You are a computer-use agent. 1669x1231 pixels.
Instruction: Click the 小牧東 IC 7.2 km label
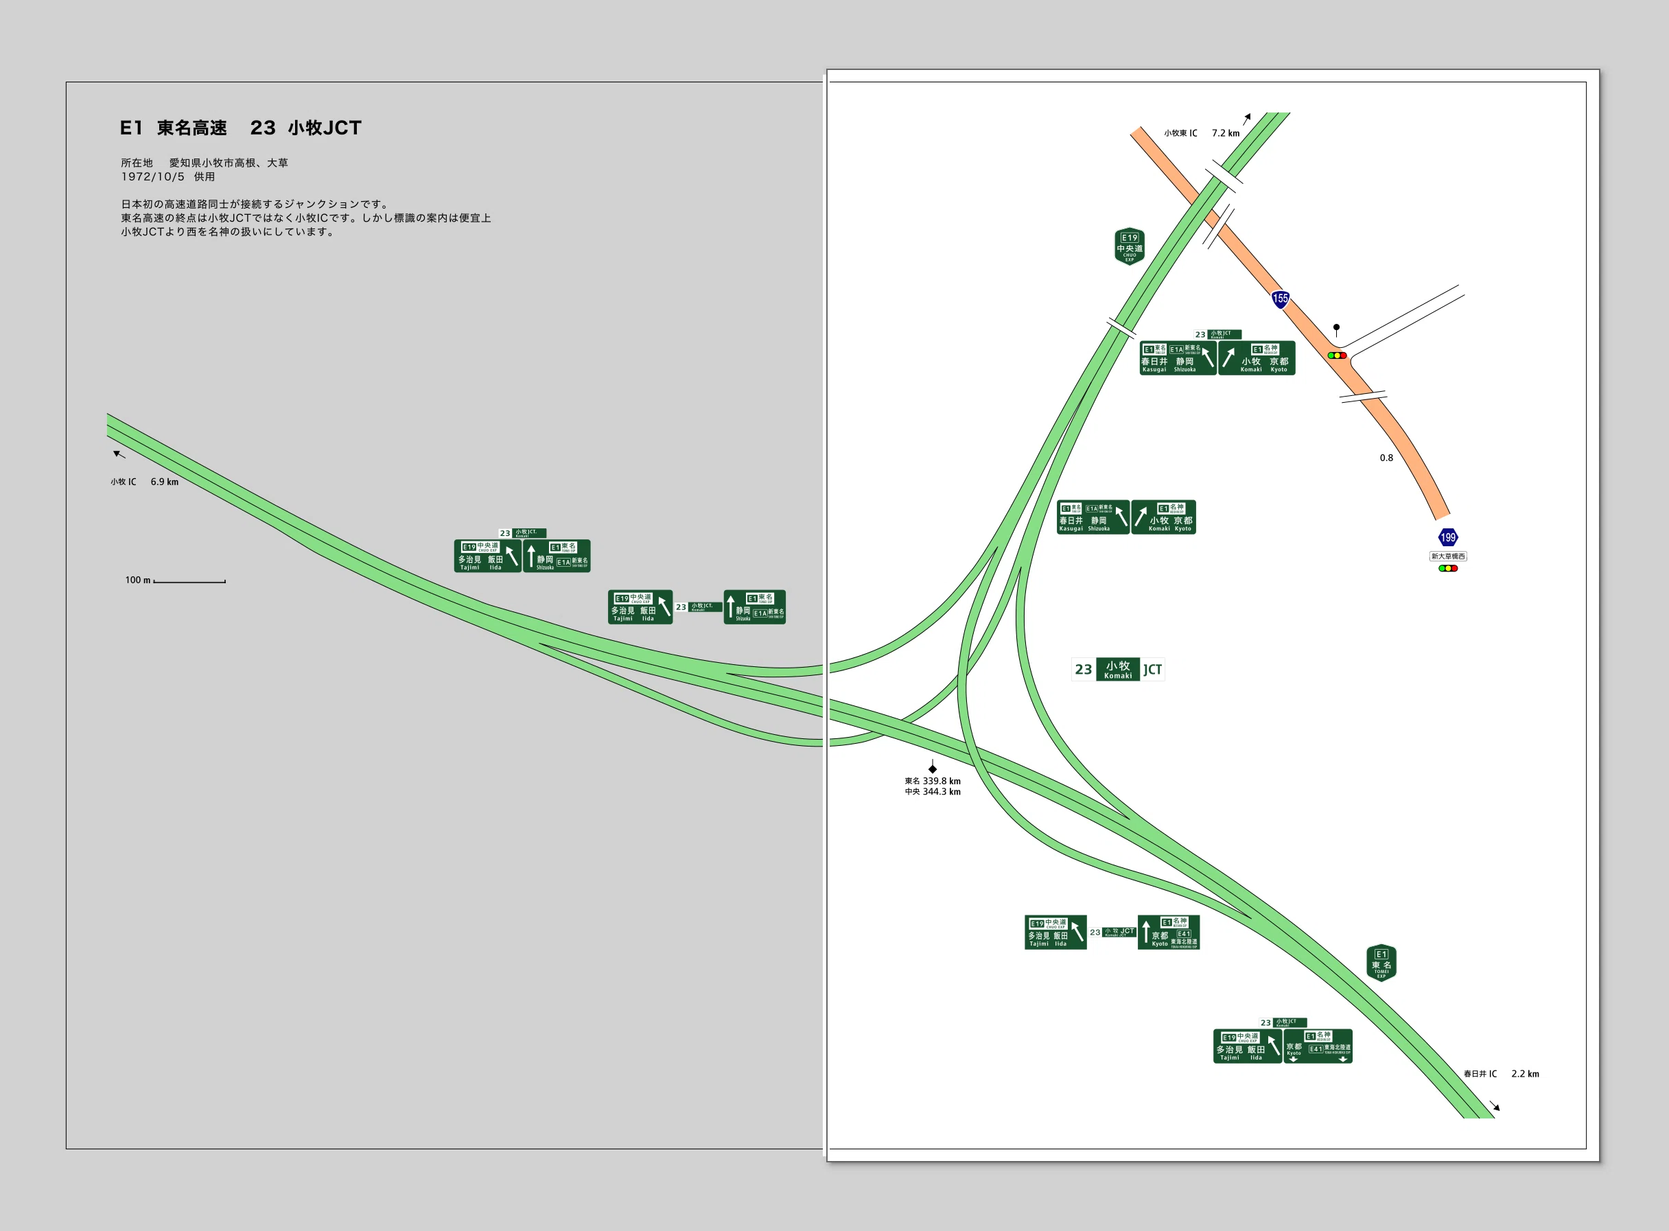pos(1202,133)
